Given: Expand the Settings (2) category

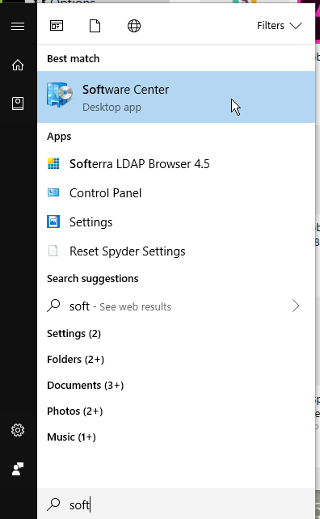Looking at the screenshot, I should coord(74,334).
